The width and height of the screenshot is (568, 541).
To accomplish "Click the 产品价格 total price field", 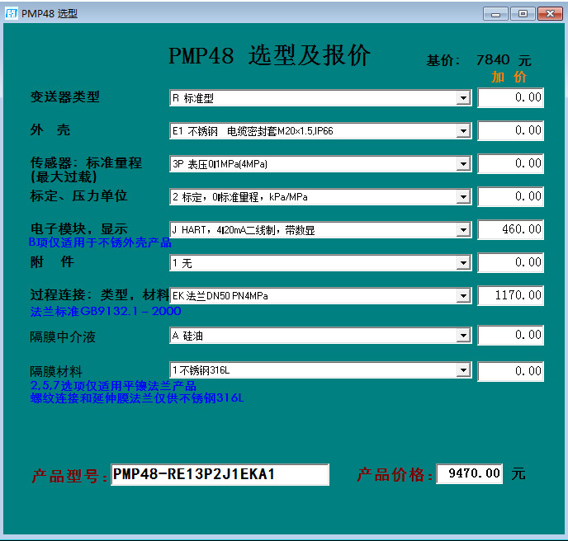I will (x=469, y=473).
